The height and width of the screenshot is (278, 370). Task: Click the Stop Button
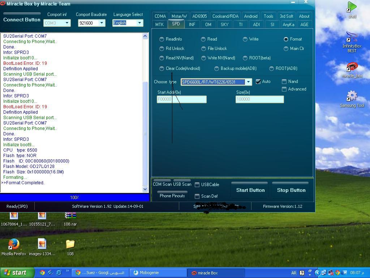click(x=291, y=190)
